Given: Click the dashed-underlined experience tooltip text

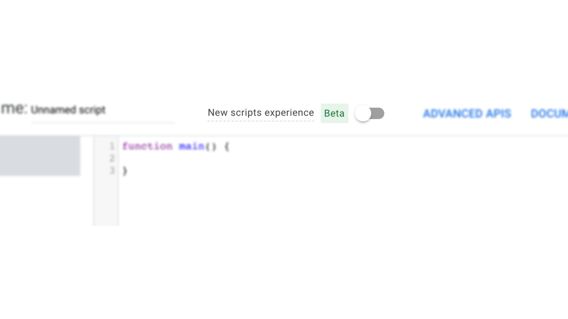Looking at the screenshot, I should click(x=261, y=113).
